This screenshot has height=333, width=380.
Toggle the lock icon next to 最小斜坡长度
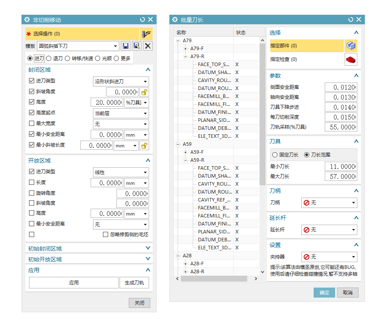click(x=144, y=146)
